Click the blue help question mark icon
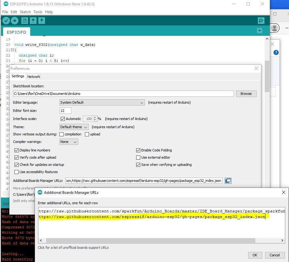The height and width of the screenshot is (262, 289). click(276, 52)
